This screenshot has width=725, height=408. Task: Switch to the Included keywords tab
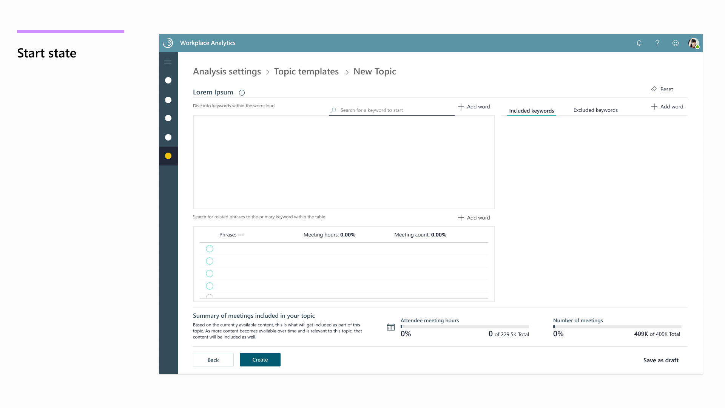(x=531, y=111)
